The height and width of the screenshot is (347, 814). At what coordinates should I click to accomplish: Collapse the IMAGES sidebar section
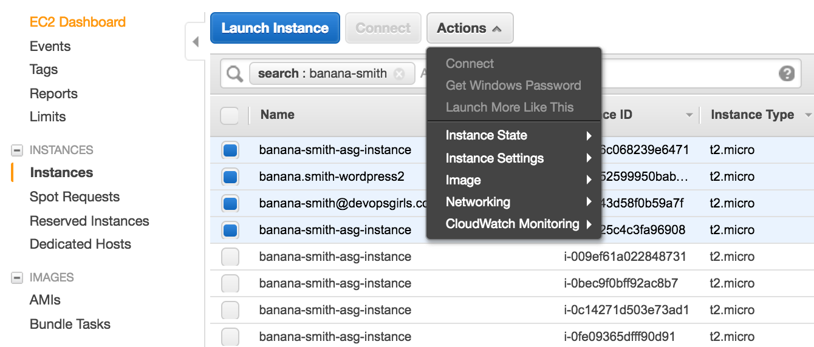click(x=17, y=278)
